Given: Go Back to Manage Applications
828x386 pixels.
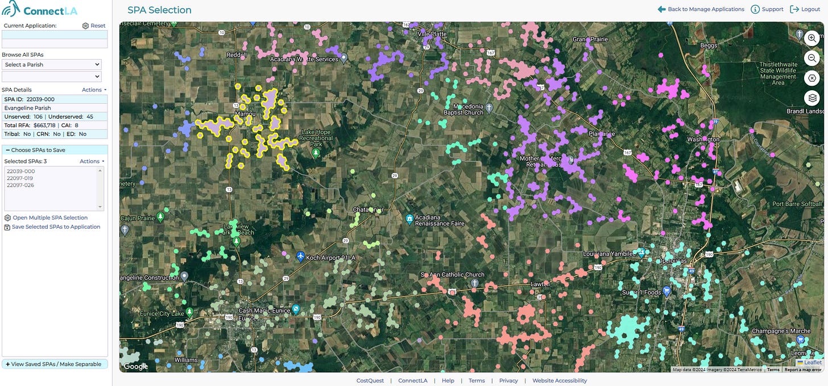Looking at the screenshot, I should click(706, 9).
